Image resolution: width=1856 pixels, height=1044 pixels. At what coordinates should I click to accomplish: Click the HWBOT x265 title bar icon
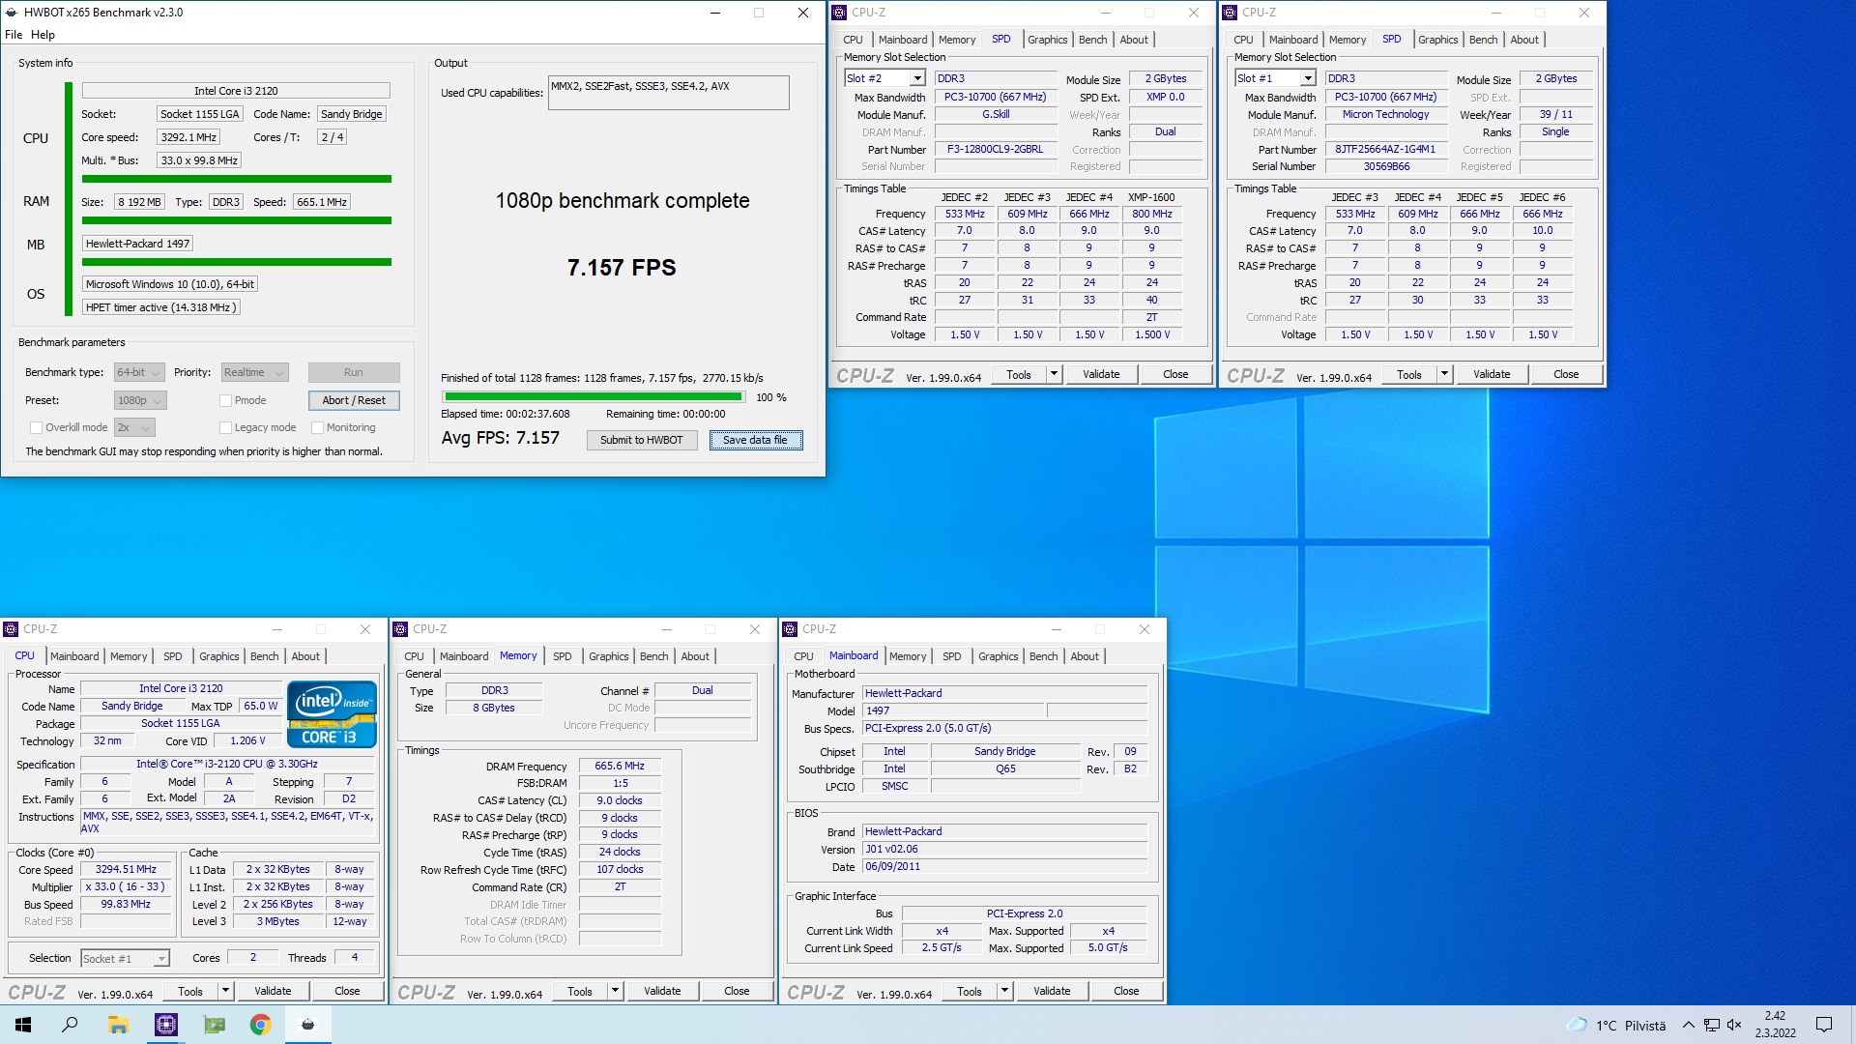[12, 13]
